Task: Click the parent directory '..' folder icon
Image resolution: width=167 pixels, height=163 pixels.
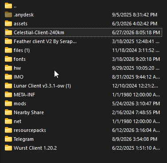Action: point(8,6)
